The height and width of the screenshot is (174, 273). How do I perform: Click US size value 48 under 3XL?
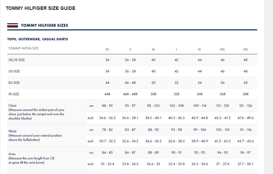pos(245,71)
